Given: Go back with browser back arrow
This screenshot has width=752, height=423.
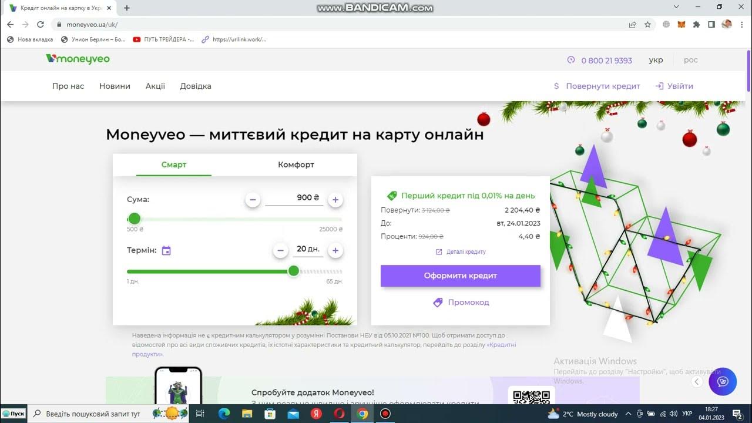Looking at the screenshot, I should click(10, 25).
